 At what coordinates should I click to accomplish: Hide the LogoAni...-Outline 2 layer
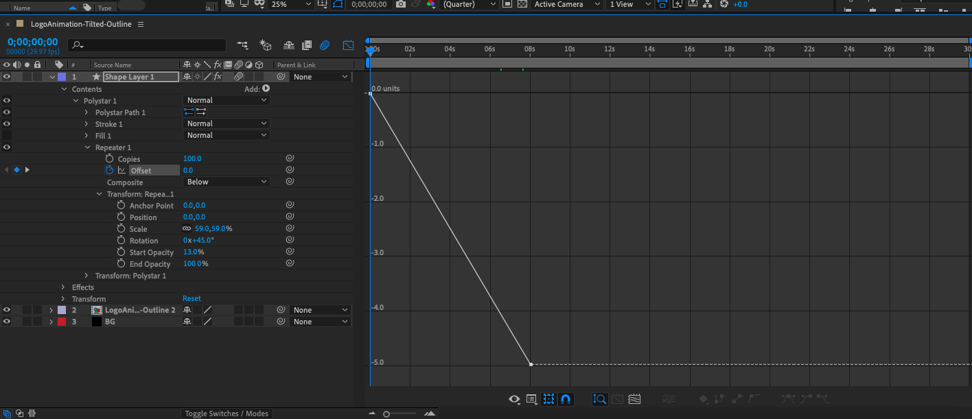[6, 310]
